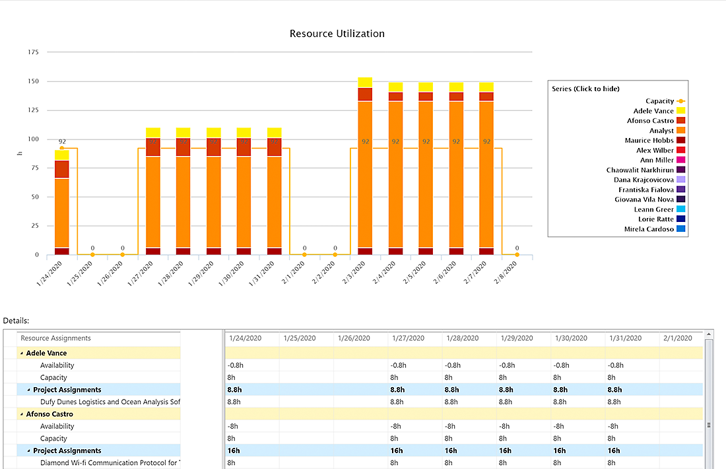Hide the Dana Krajcovicova series

click(680, 180)
